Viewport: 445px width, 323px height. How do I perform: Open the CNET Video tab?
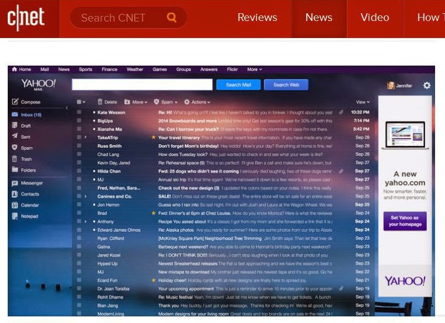point(375,18)
